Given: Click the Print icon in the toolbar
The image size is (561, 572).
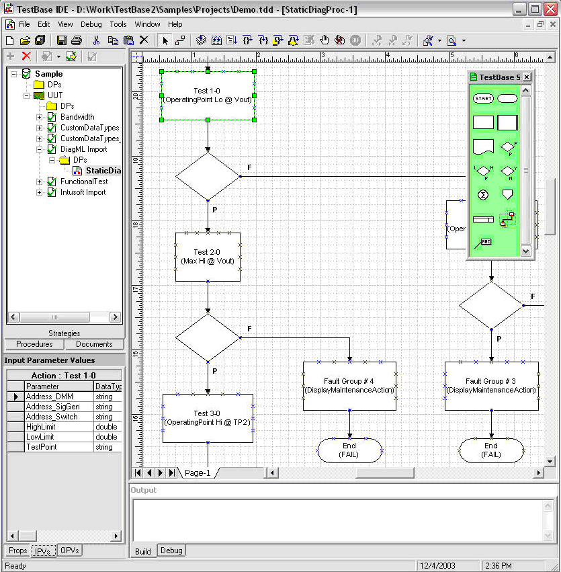Looking at the screenshot, I should coord(77,40).
